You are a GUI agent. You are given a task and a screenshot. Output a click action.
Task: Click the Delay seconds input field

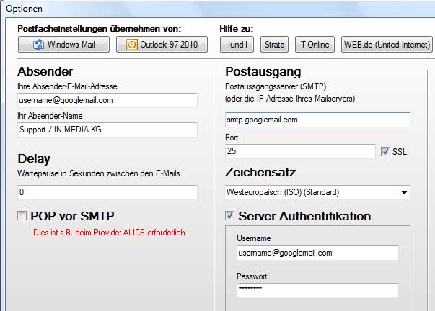coord(107,192)
